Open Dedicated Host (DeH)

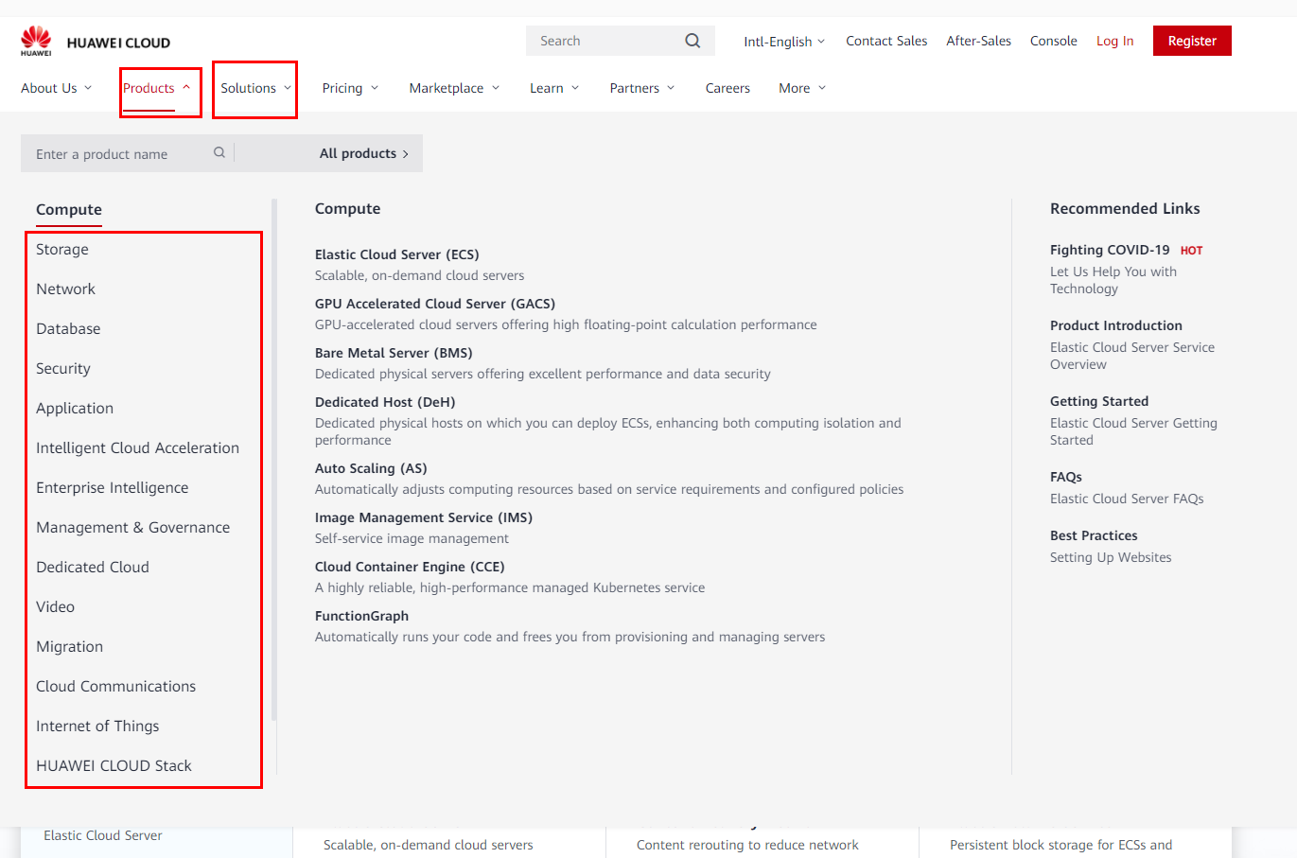point(385,402)
